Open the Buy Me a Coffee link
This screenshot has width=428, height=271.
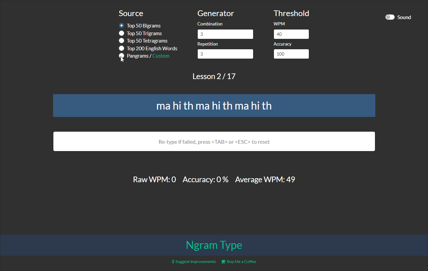(x=241, y=262)
